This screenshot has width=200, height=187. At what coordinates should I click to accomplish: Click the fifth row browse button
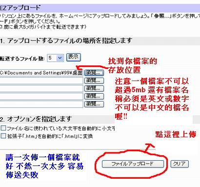point(94,104)
